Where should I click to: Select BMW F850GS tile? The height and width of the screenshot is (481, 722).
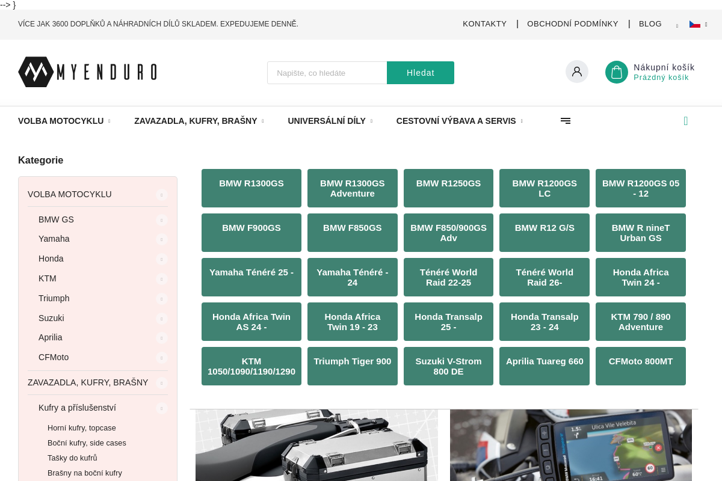(353, 233)
